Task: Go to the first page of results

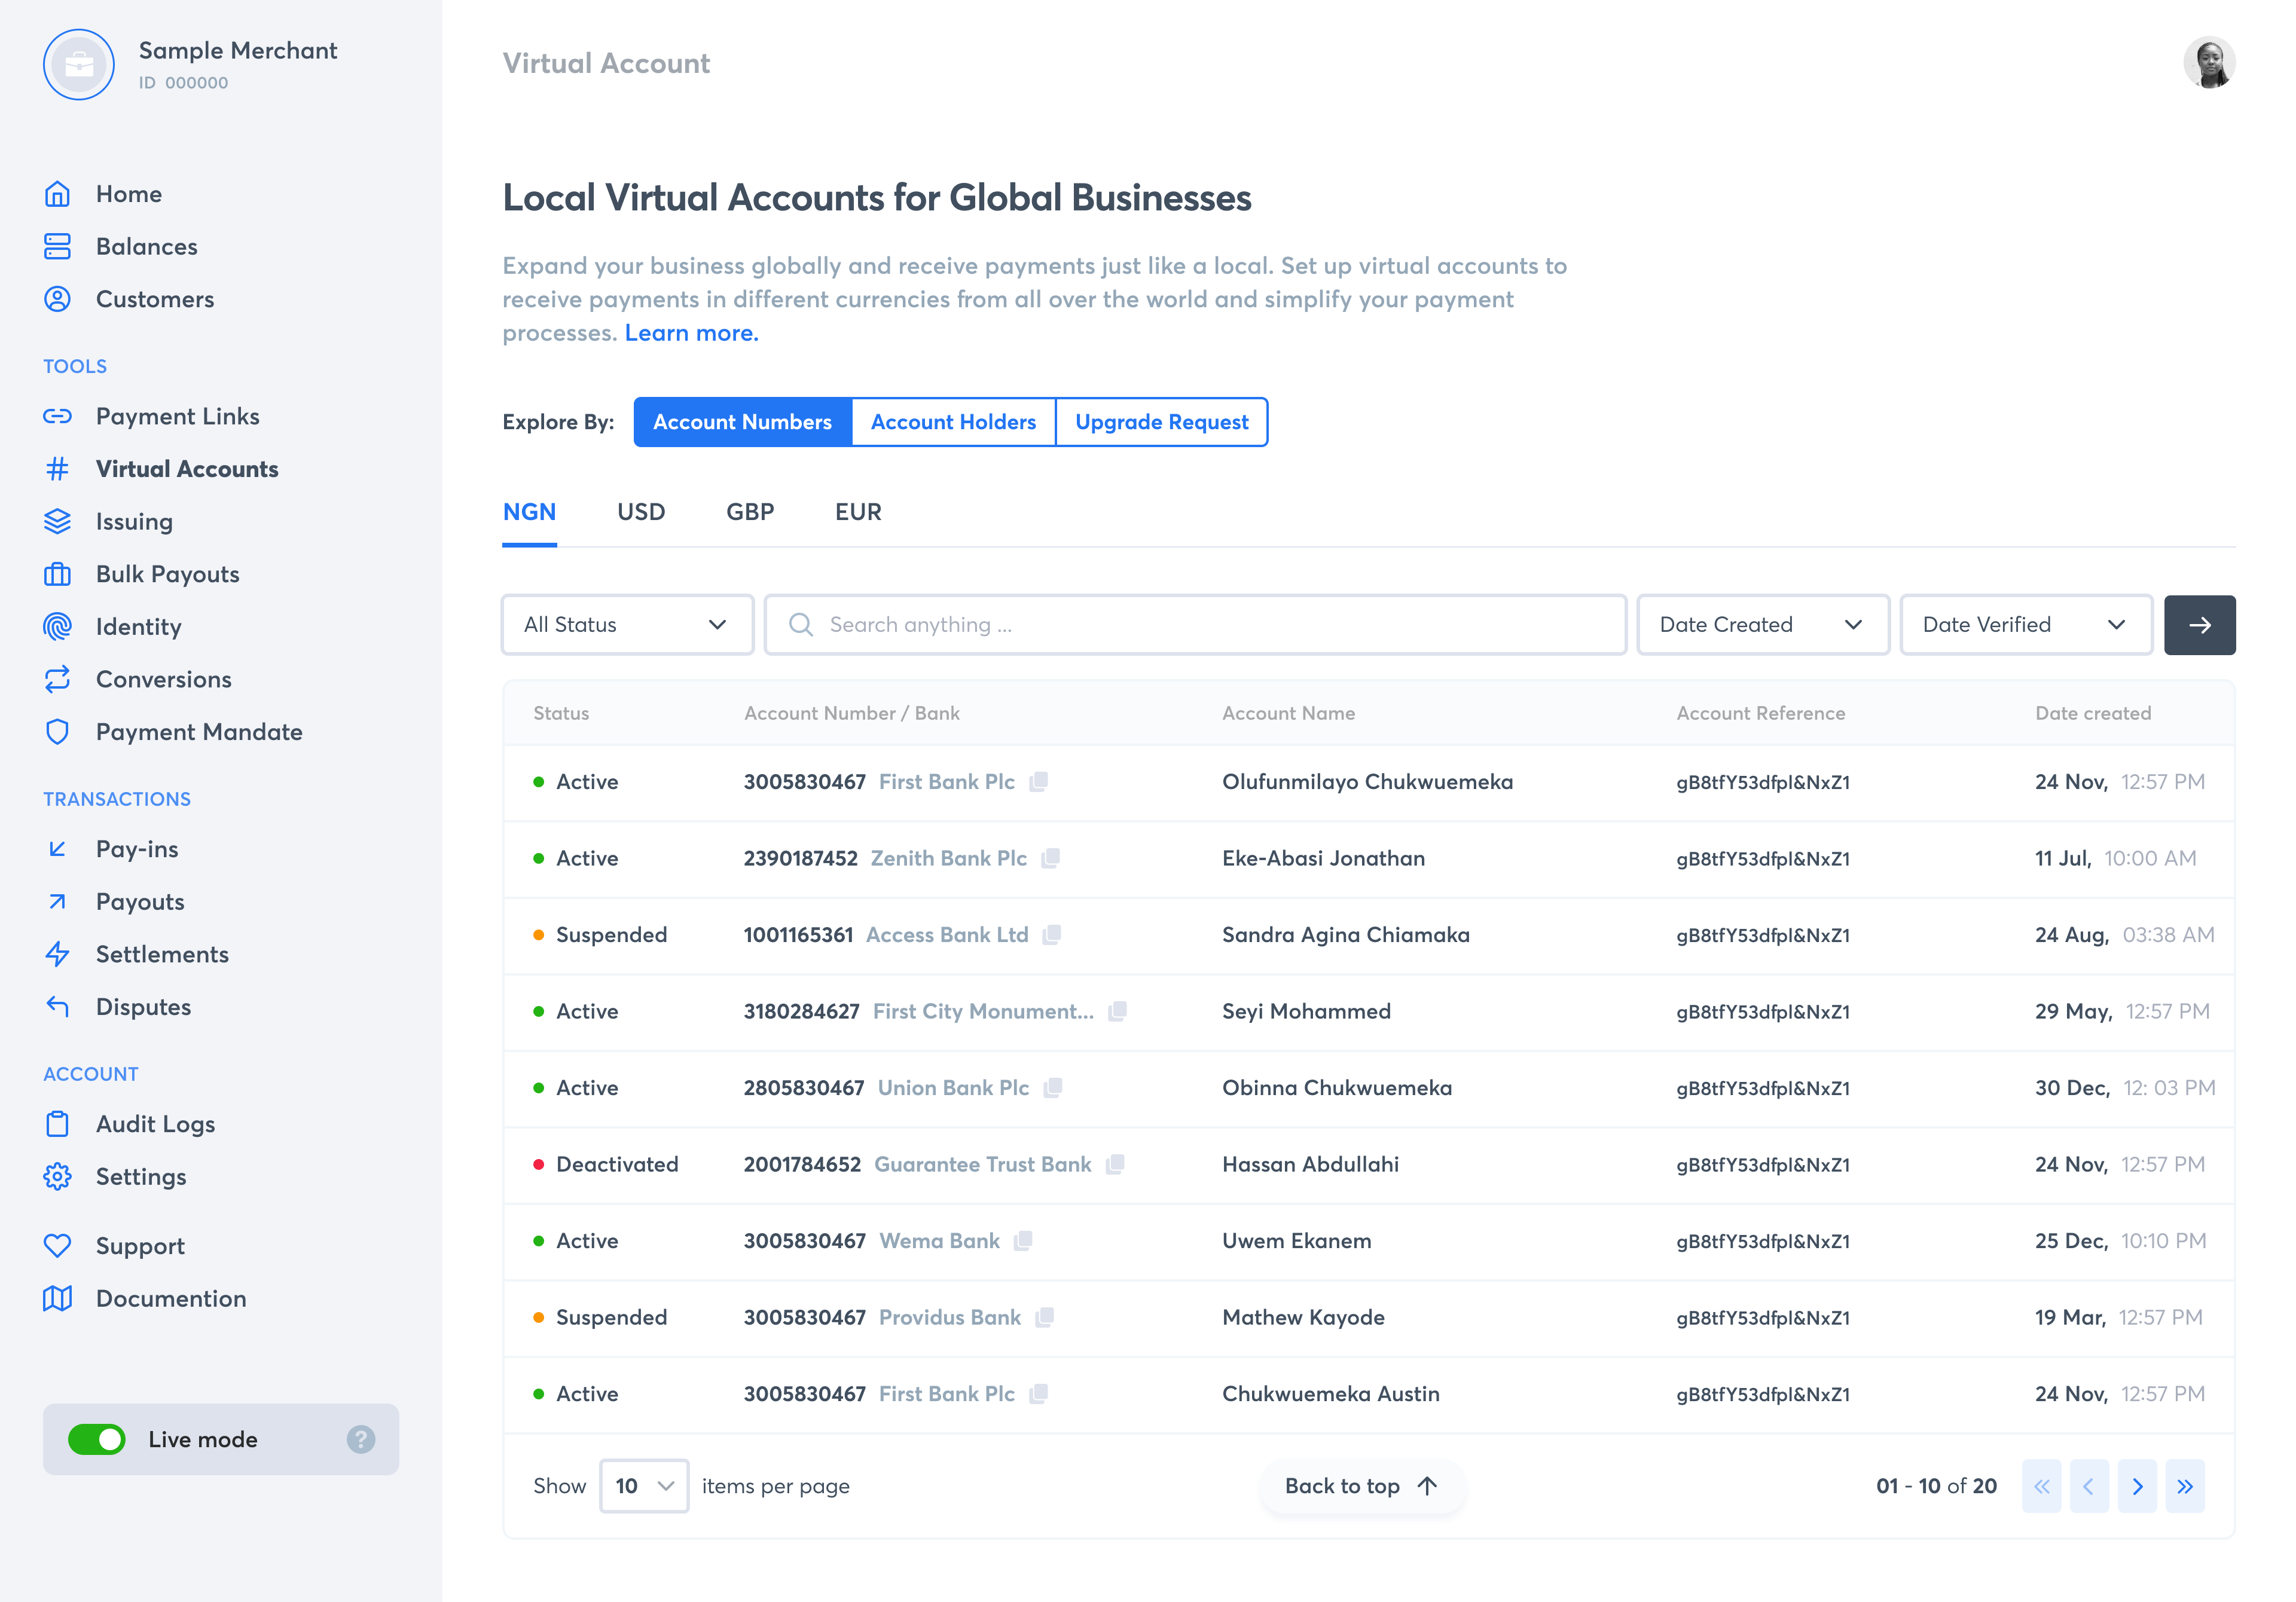Action: pyautogui.click(x=2041, y=1486)
